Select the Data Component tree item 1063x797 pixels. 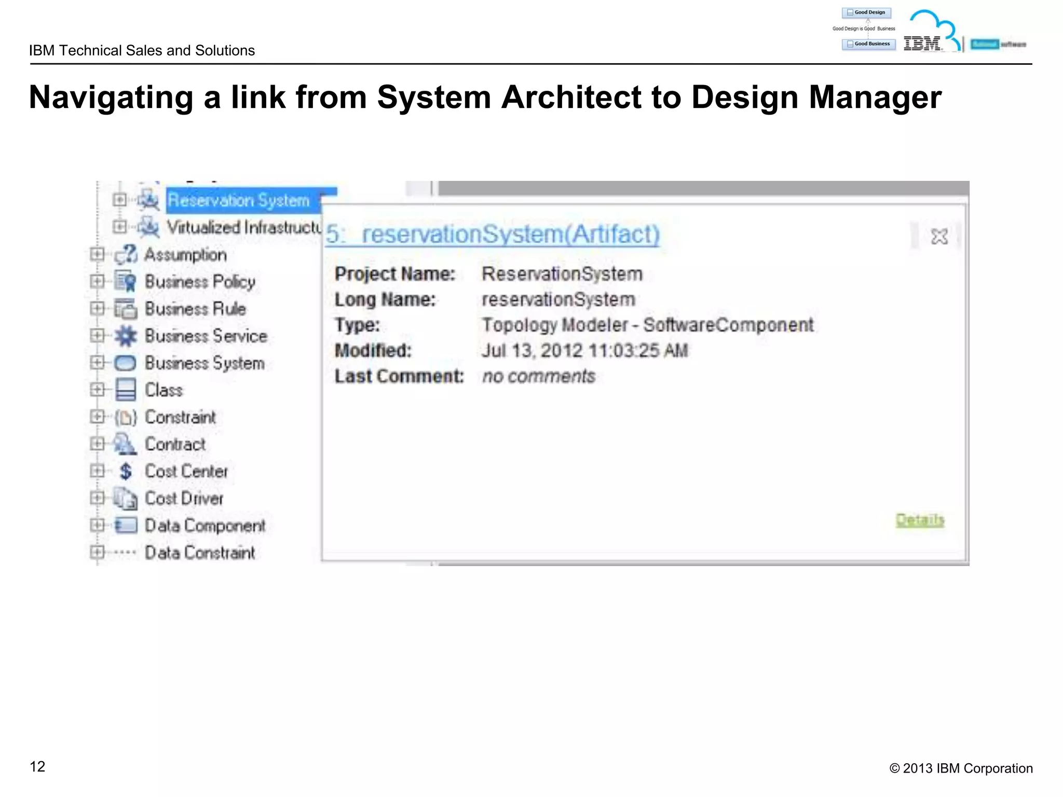205,526
